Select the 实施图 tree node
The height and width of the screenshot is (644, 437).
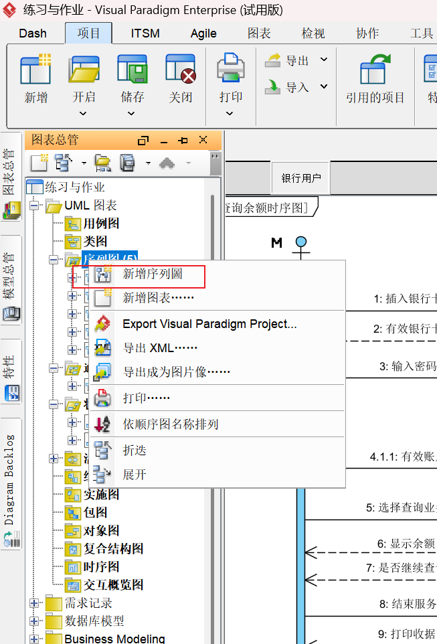(101, 495)
